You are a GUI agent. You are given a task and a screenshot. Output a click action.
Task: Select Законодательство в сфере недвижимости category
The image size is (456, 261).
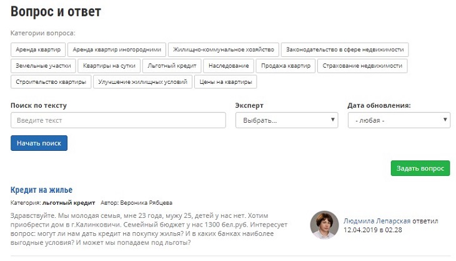345,49
